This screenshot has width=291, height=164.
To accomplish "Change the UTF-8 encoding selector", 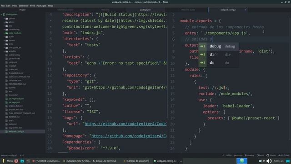I will [x=229, y=155].
